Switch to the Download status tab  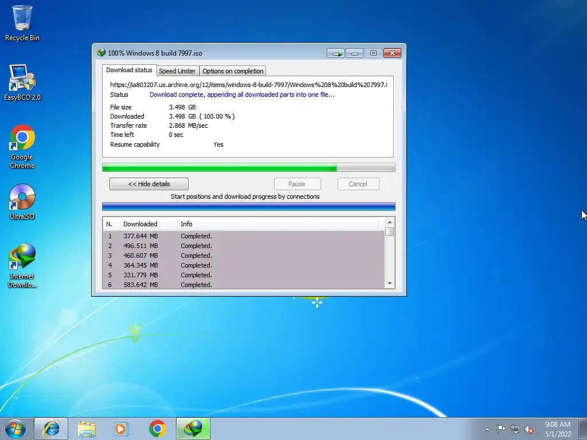click(129, 70)
